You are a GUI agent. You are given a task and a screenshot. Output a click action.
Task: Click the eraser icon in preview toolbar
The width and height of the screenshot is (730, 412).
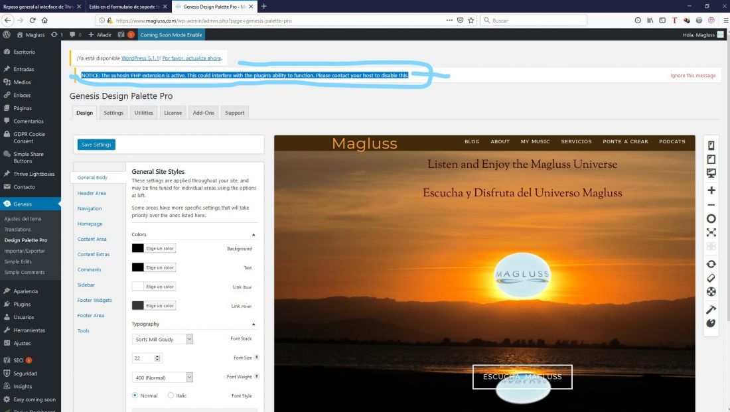click(x=711, y=278)
